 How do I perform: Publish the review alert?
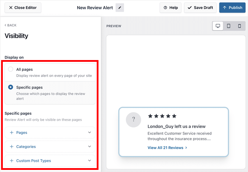pyautogui.click(x=232, y=7)
